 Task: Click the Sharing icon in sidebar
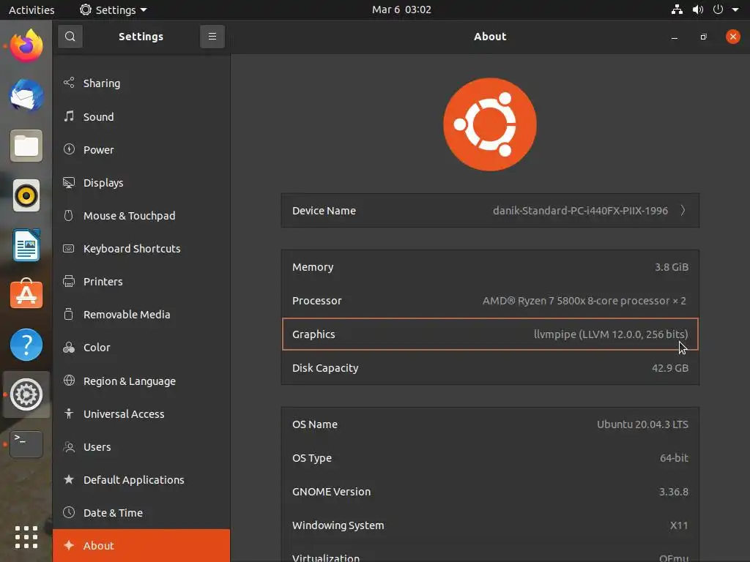[x=69, y=83]
